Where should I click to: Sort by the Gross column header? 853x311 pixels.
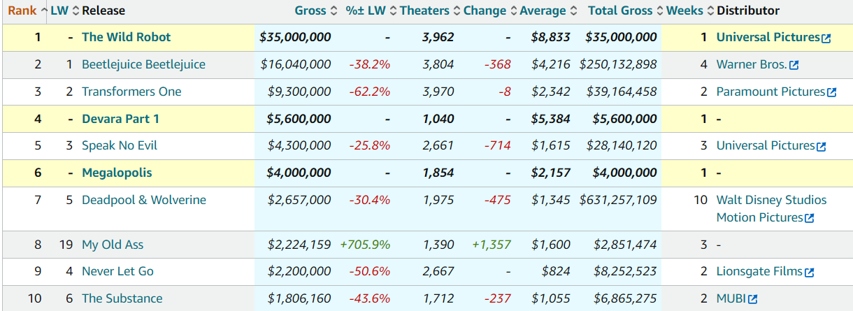(310, 10)
